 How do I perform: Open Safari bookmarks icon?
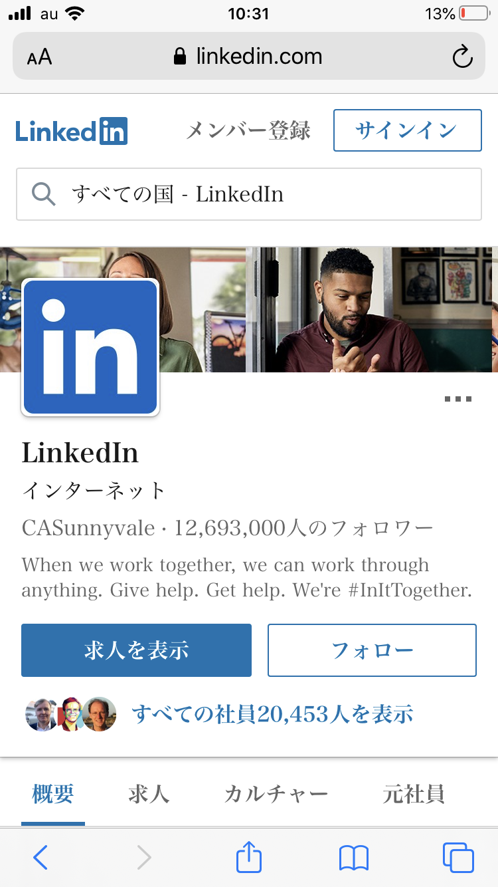[x=353, y=857]
